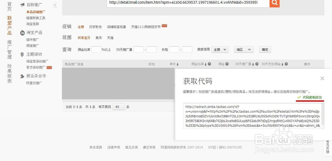Viewport: 332px width, 161px height.
Task: Click the help icon next to 30天支出佣金
Action: click(x=286, y=64)
